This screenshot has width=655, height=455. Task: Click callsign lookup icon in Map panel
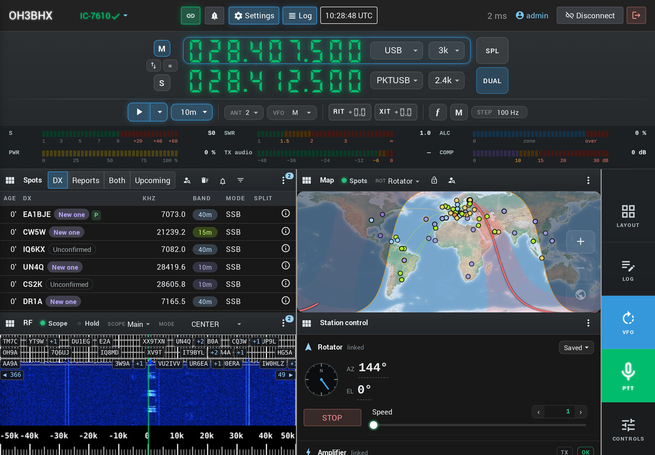coord(452,181)
